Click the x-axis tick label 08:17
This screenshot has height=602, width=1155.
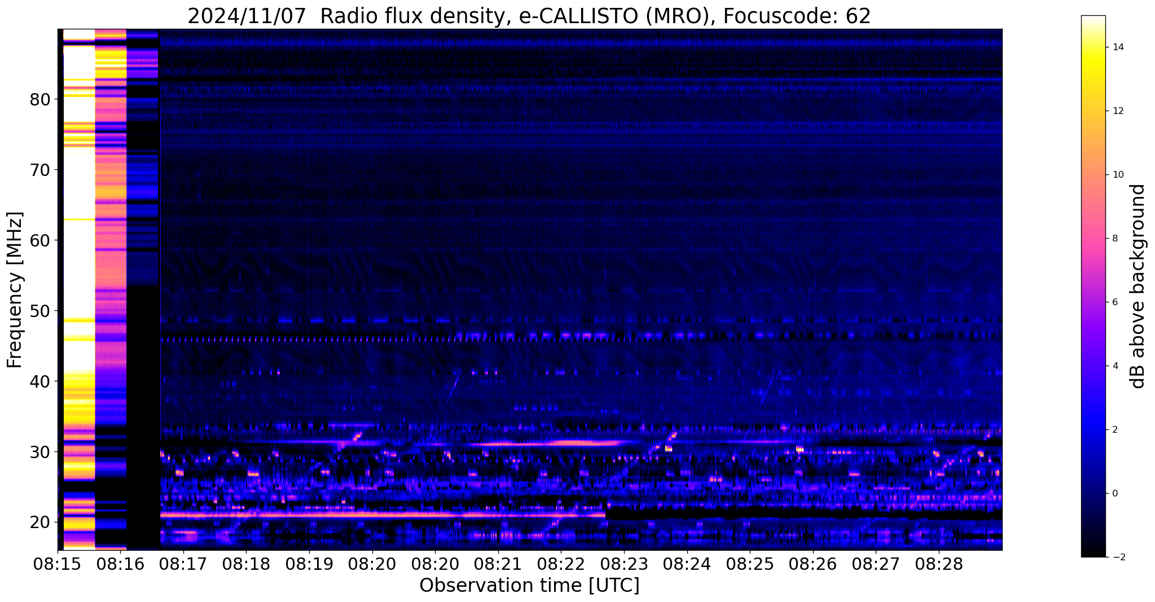pyautogui.click(x=183, y=565)
